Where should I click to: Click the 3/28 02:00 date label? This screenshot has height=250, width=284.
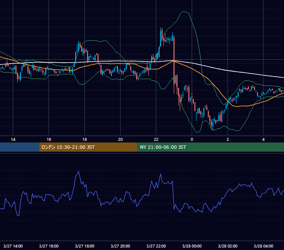pyautogui.click(x=228, y=246)
